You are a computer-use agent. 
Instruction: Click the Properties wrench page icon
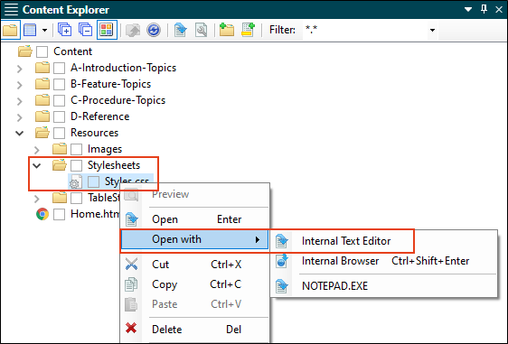(202, 30)
